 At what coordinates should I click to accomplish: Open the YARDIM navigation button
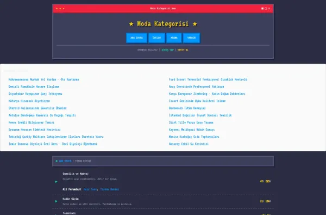[191, 38]
